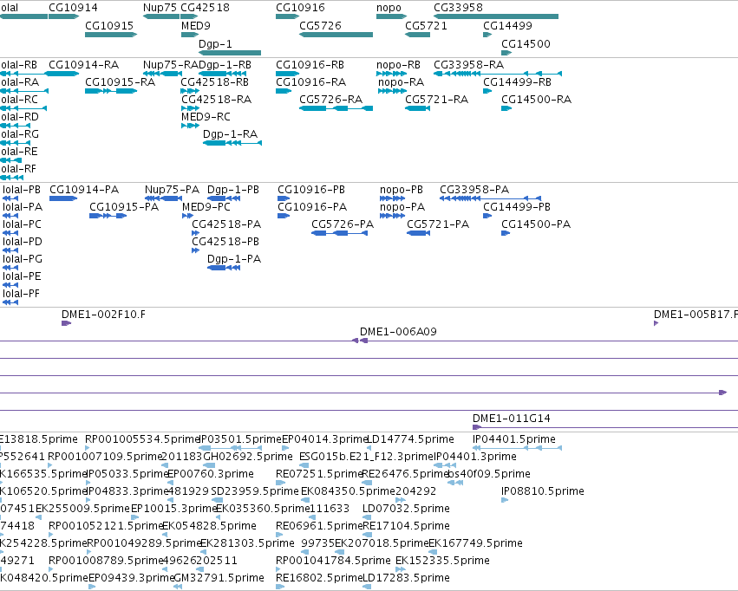
Task: Select the CG10914 gene glyph
Action: (x=63, y=16)
